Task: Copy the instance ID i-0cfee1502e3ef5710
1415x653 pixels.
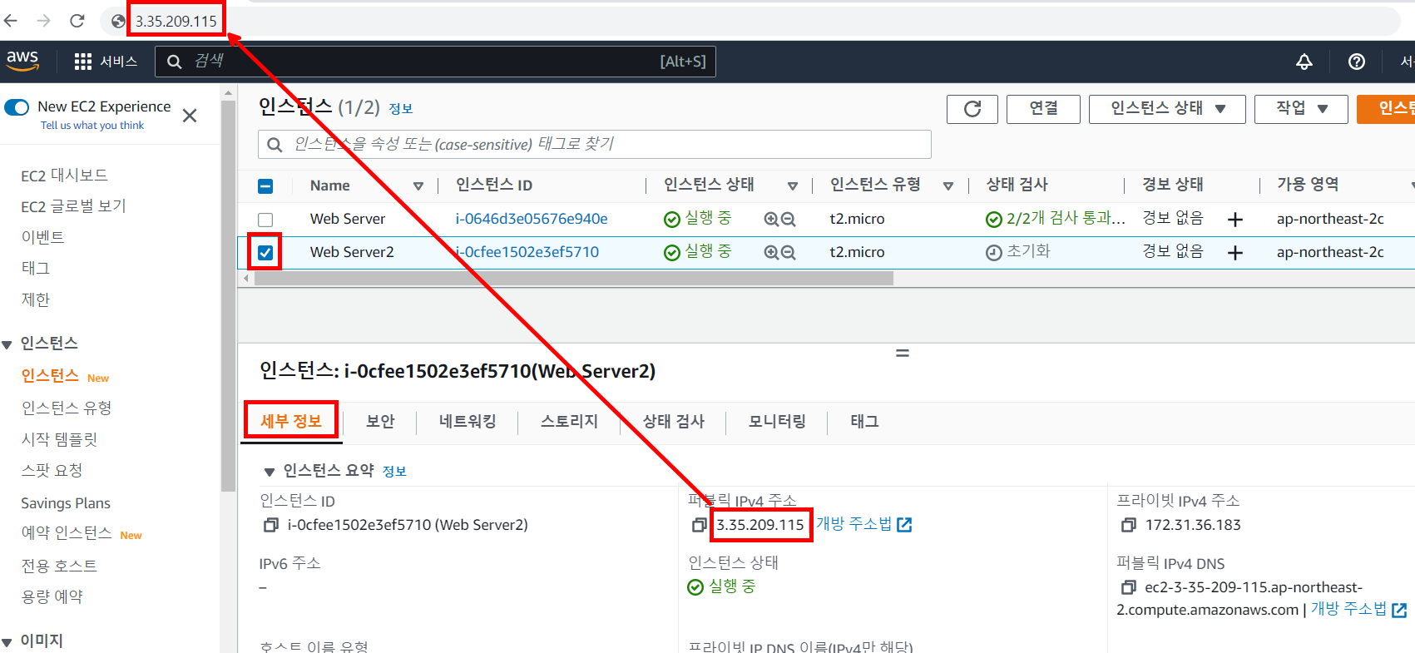Action: (x=270, y=526)
